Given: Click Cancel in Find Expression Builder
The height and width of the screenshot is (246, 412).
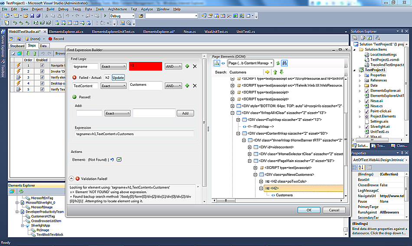Looking at the screenshot, I should [334, 210].
